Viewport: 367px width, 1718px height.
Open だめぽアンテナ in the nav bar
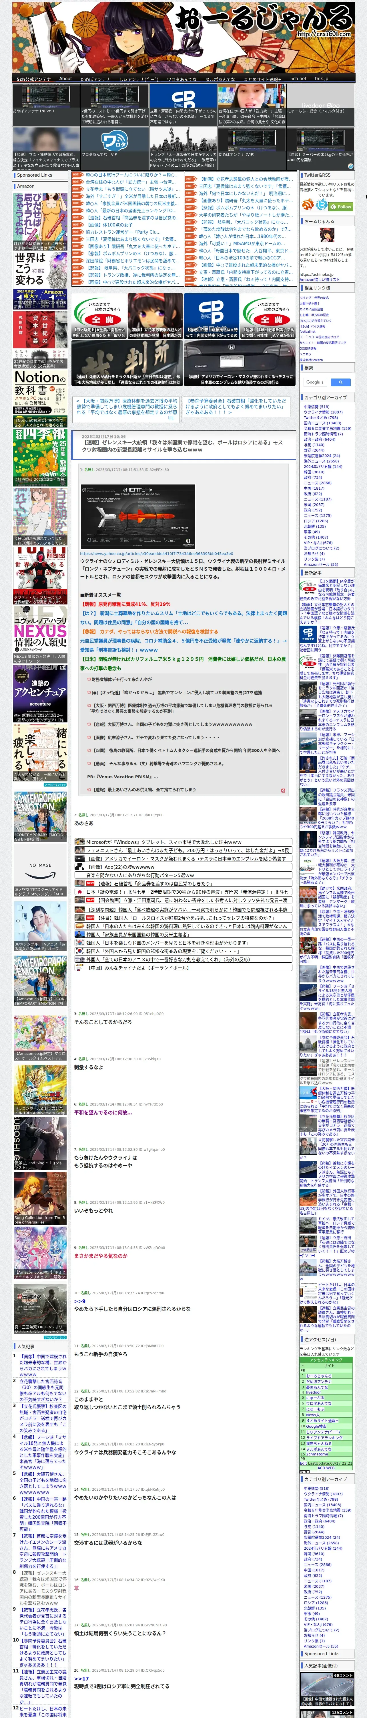[x=95, y=79]
